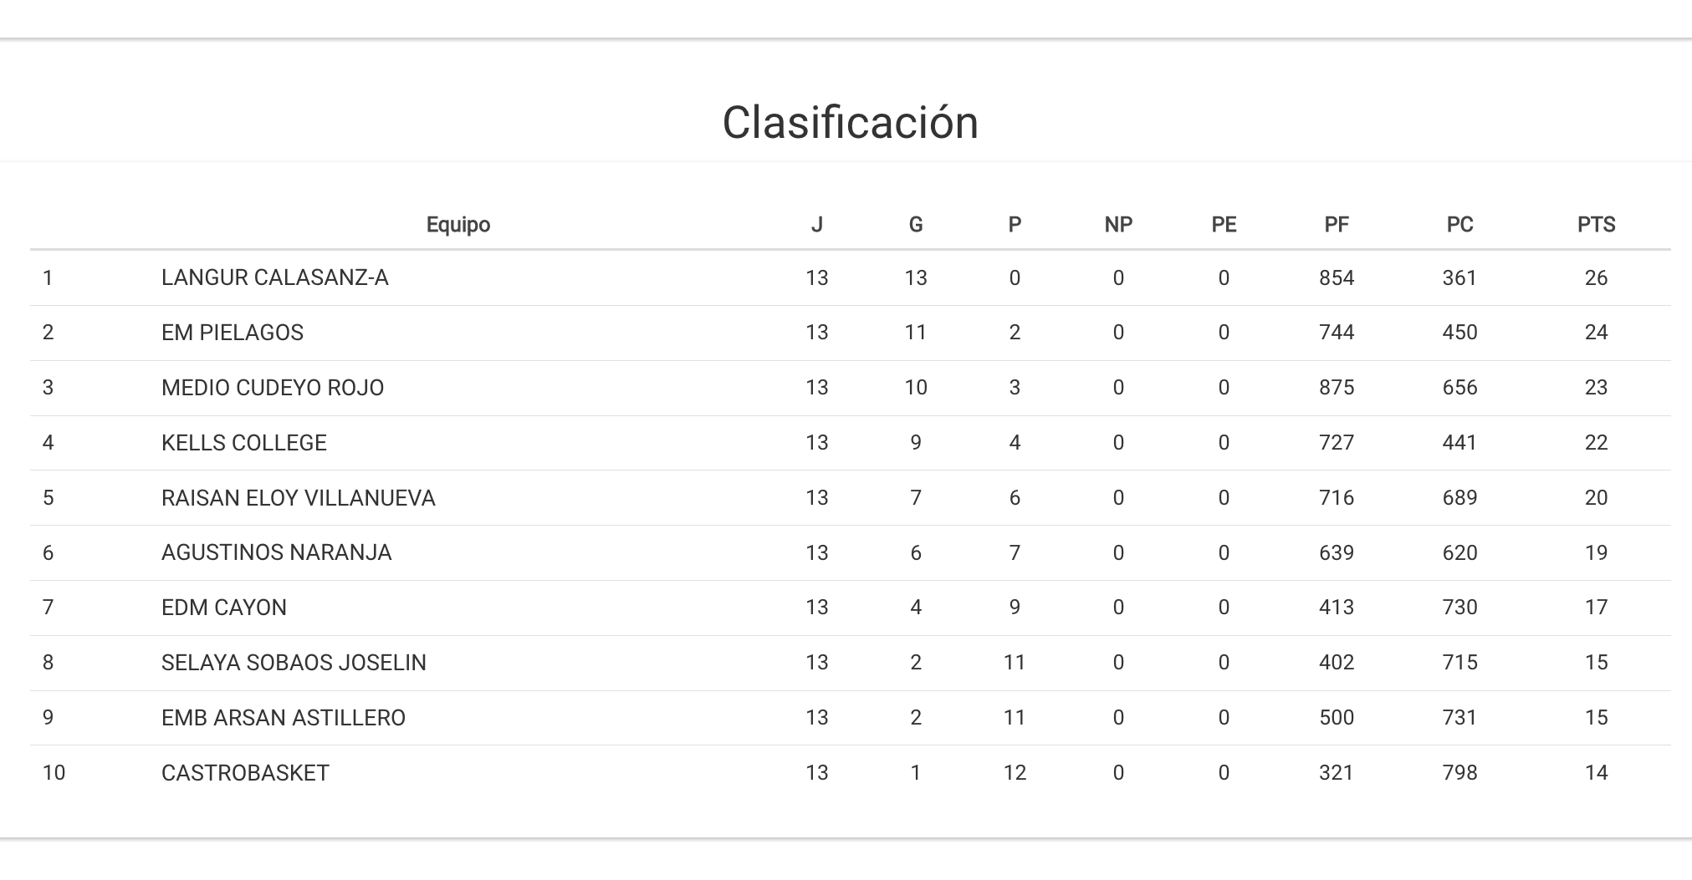This screenshot has width=1692, height=880.
Task: Select the EM PIELAGOS team row
Action: [x=232, y=333]
